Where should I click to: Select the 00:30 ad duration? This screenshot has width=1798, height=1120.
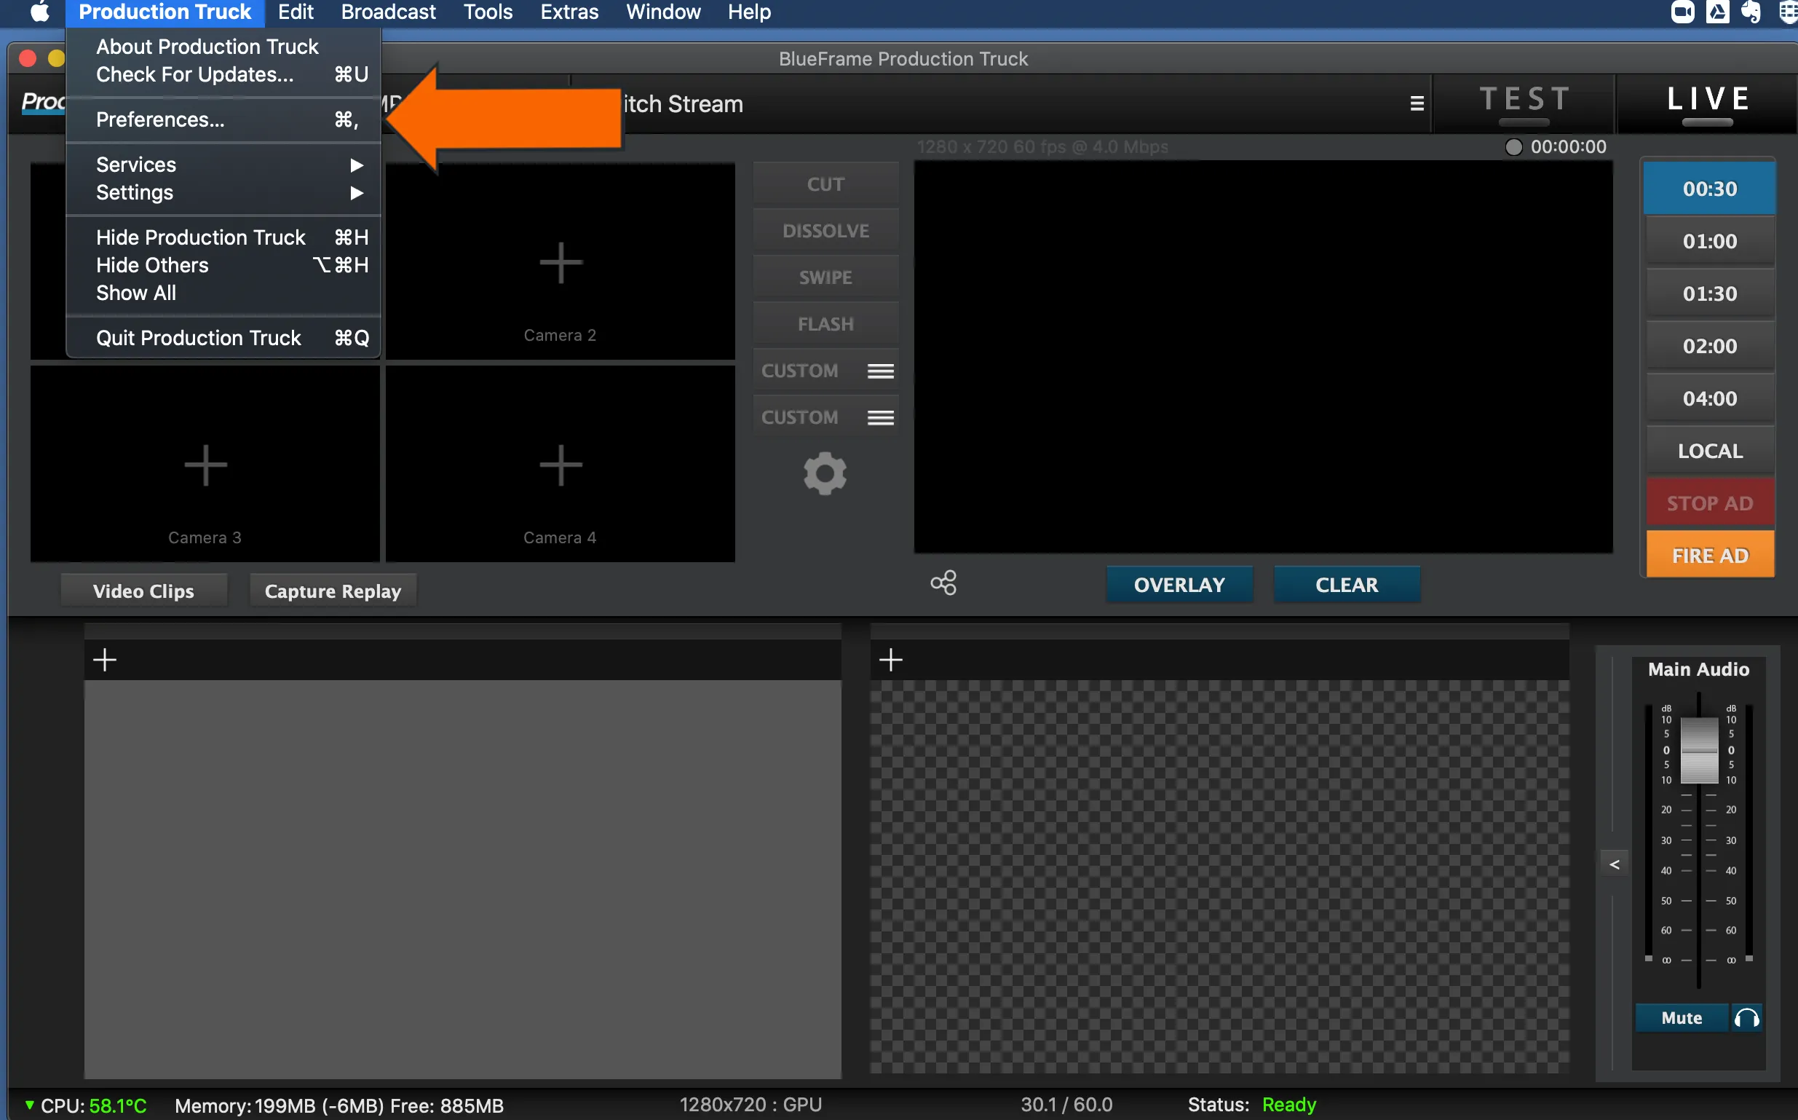(1710, 189)
